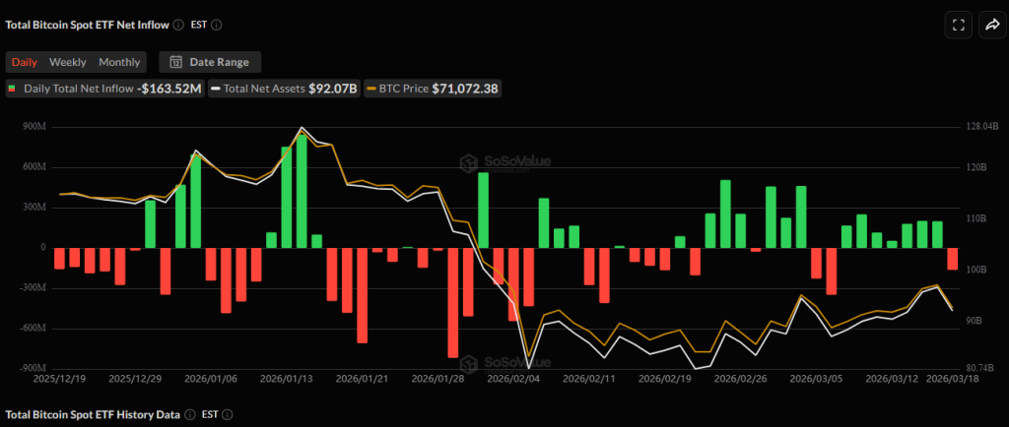1009x427 pixels.
Task: Open the Date Range picker
Action: [210, 62]
